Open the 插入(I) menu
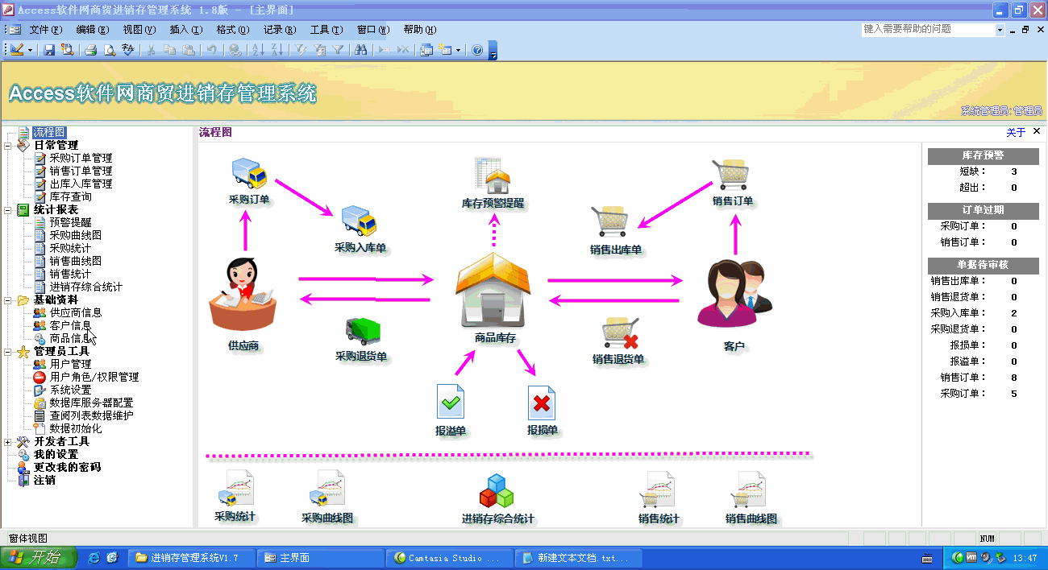Image resolution: width=1048 pixels, height=570 pixels. [186, 30]
